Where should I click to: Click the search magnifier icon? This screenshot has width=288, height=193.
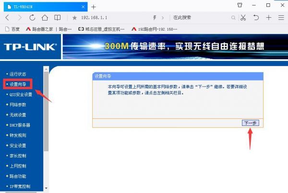click(x=233, y=18)
